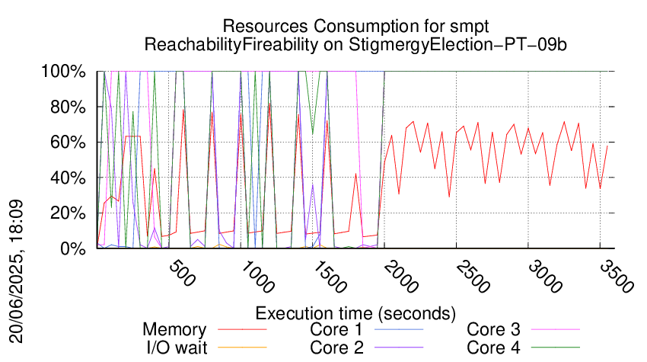
Task: Click the pink Core 3 legend line
Action: click(x=556, y=329)
